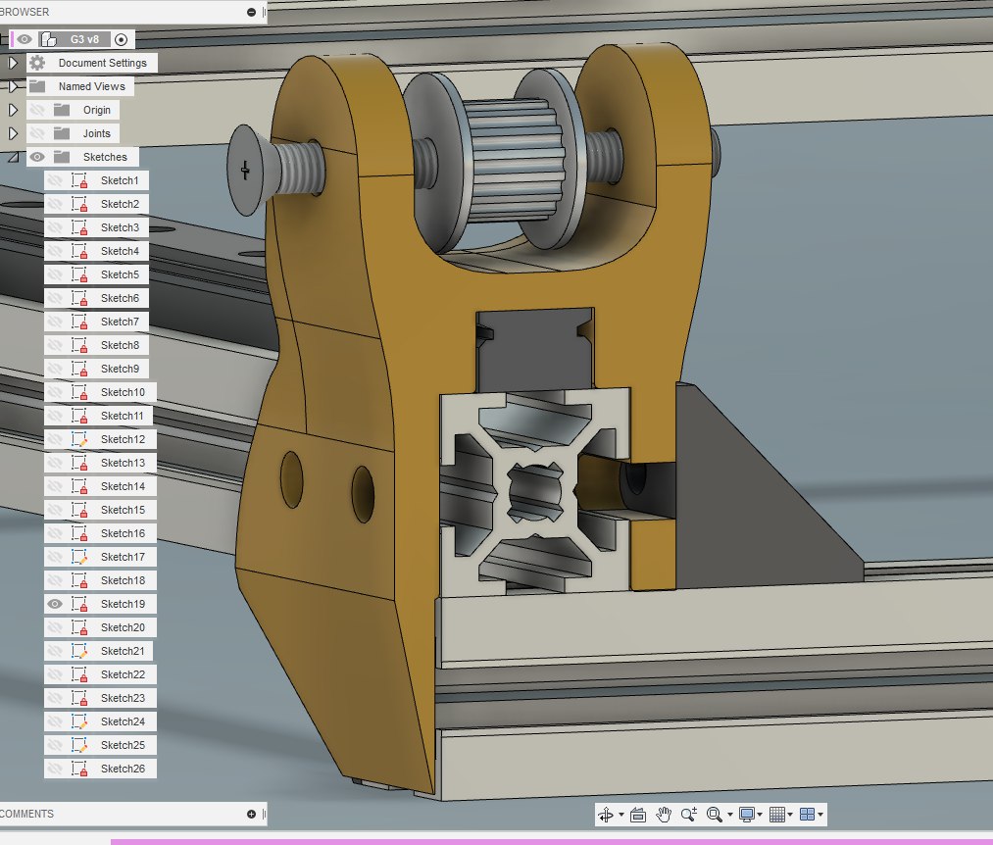Viewport: 993px width, 845px height.
Task: Click the Sketch26 locked sketch icon
Action: point(79,769)
